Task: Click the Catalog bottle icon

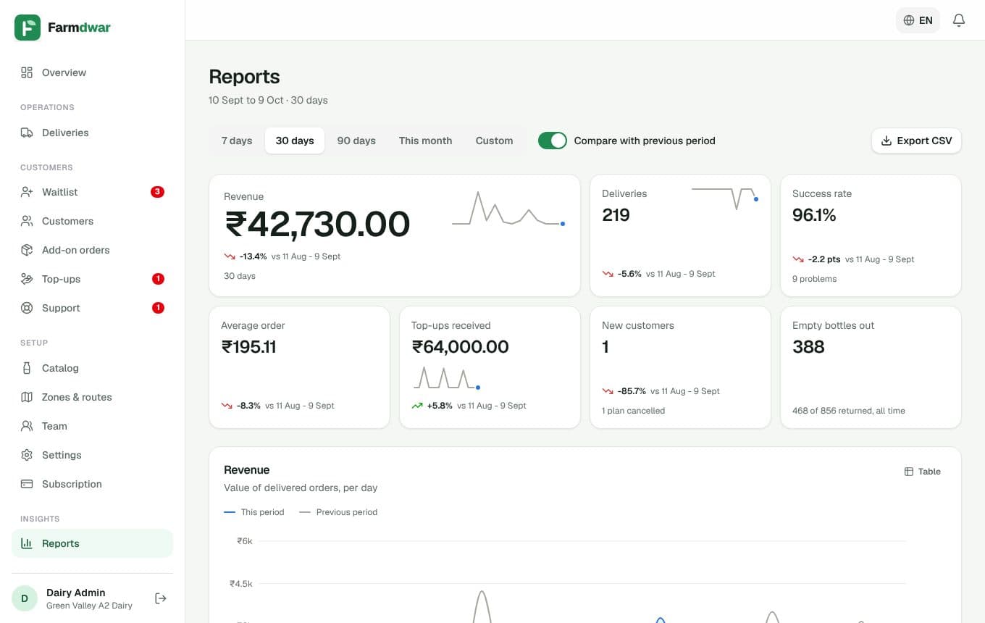Action: pos(27,368)
